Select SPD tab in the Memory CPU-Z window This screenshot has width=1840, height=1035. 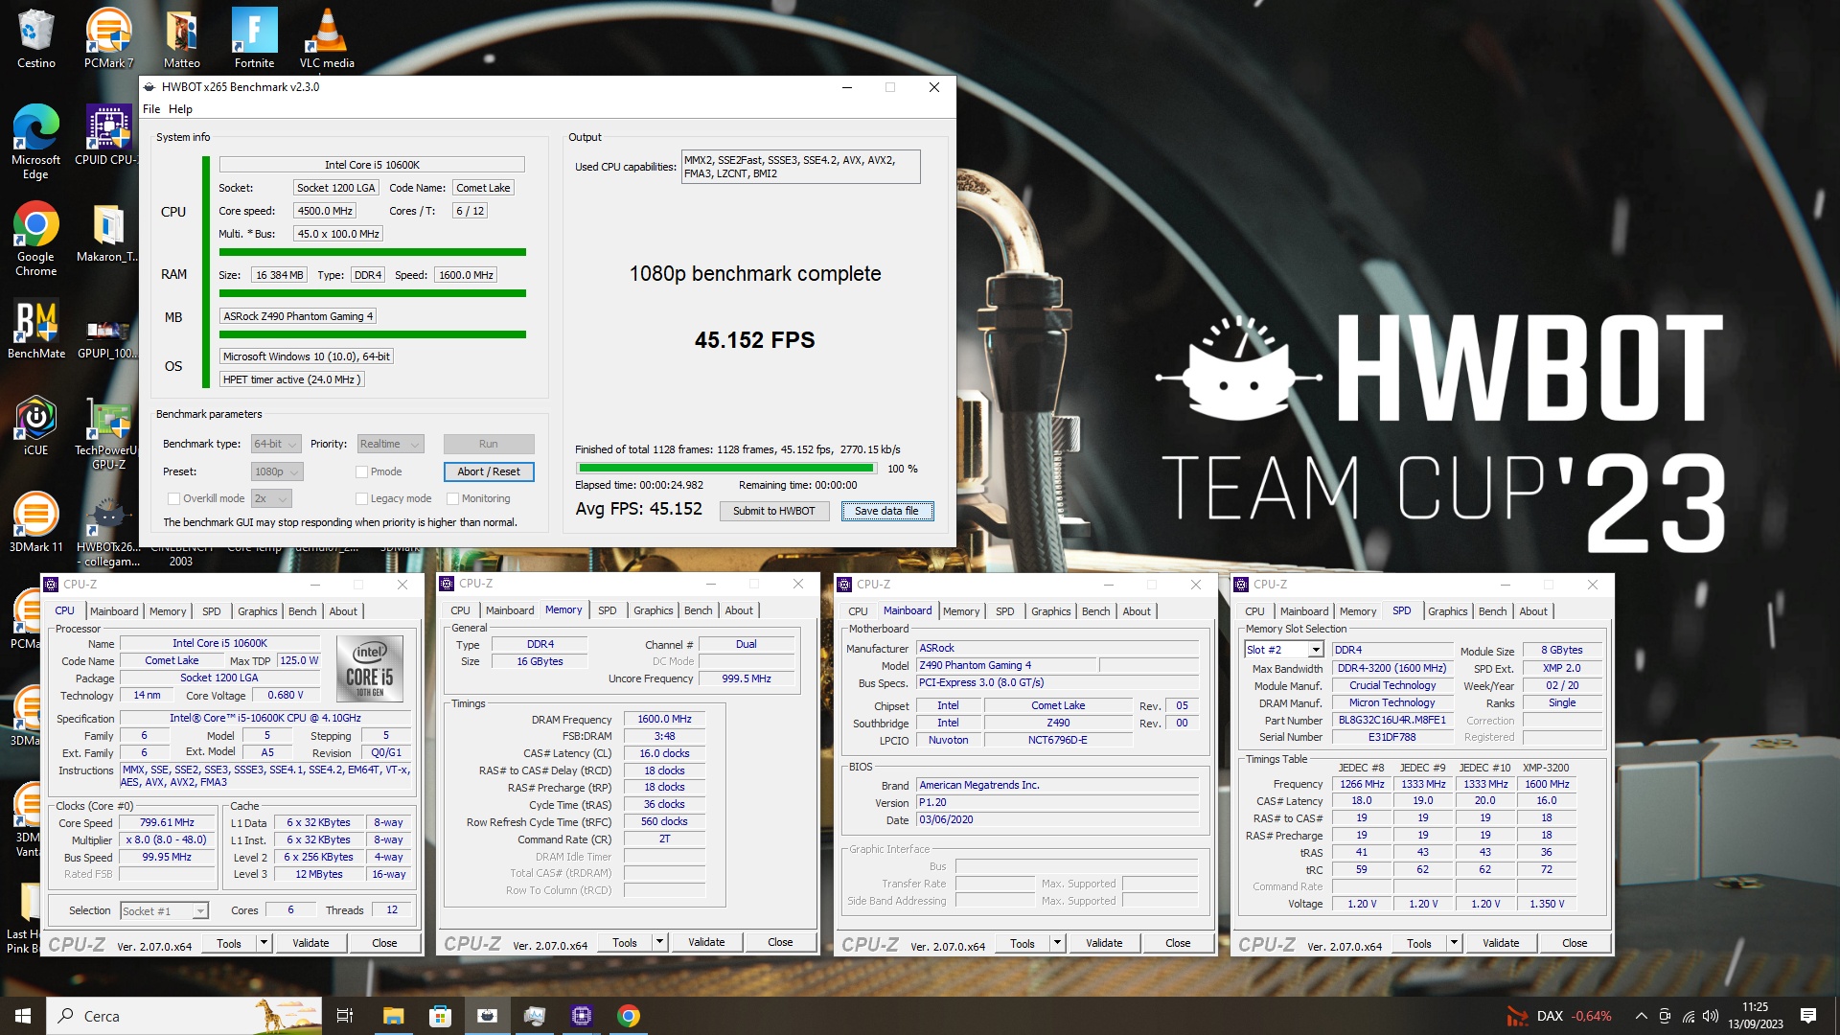click(x=608, y=610)
